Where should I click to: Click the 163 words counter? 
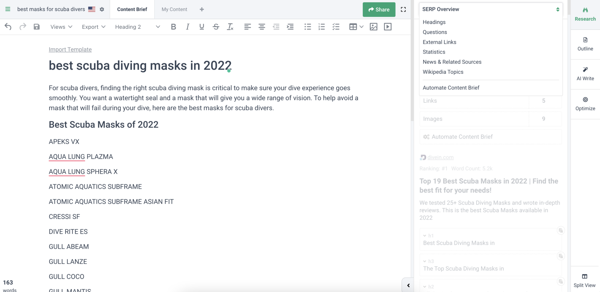(10, 286)
